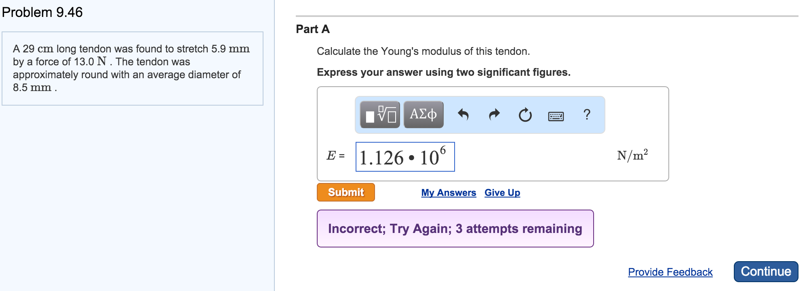Image resolution: width=809 pixels, height=291 pixels.
Task: Select the Part A heading
Action: tap(313, 29)
